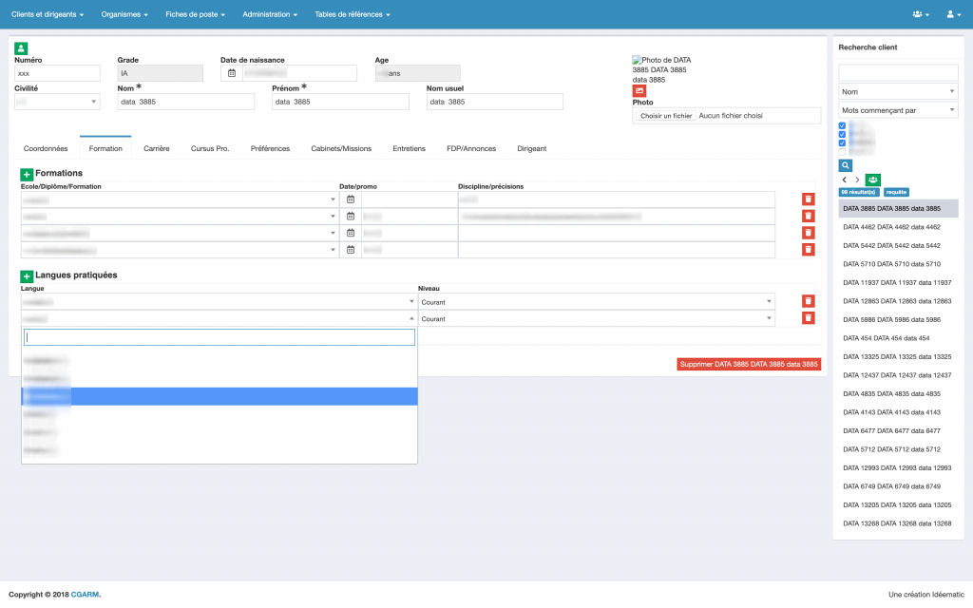Image resolution: width=973 pixels, height=608 pixels.
Task: Open Organismes menu
Action: coord(124,14)
